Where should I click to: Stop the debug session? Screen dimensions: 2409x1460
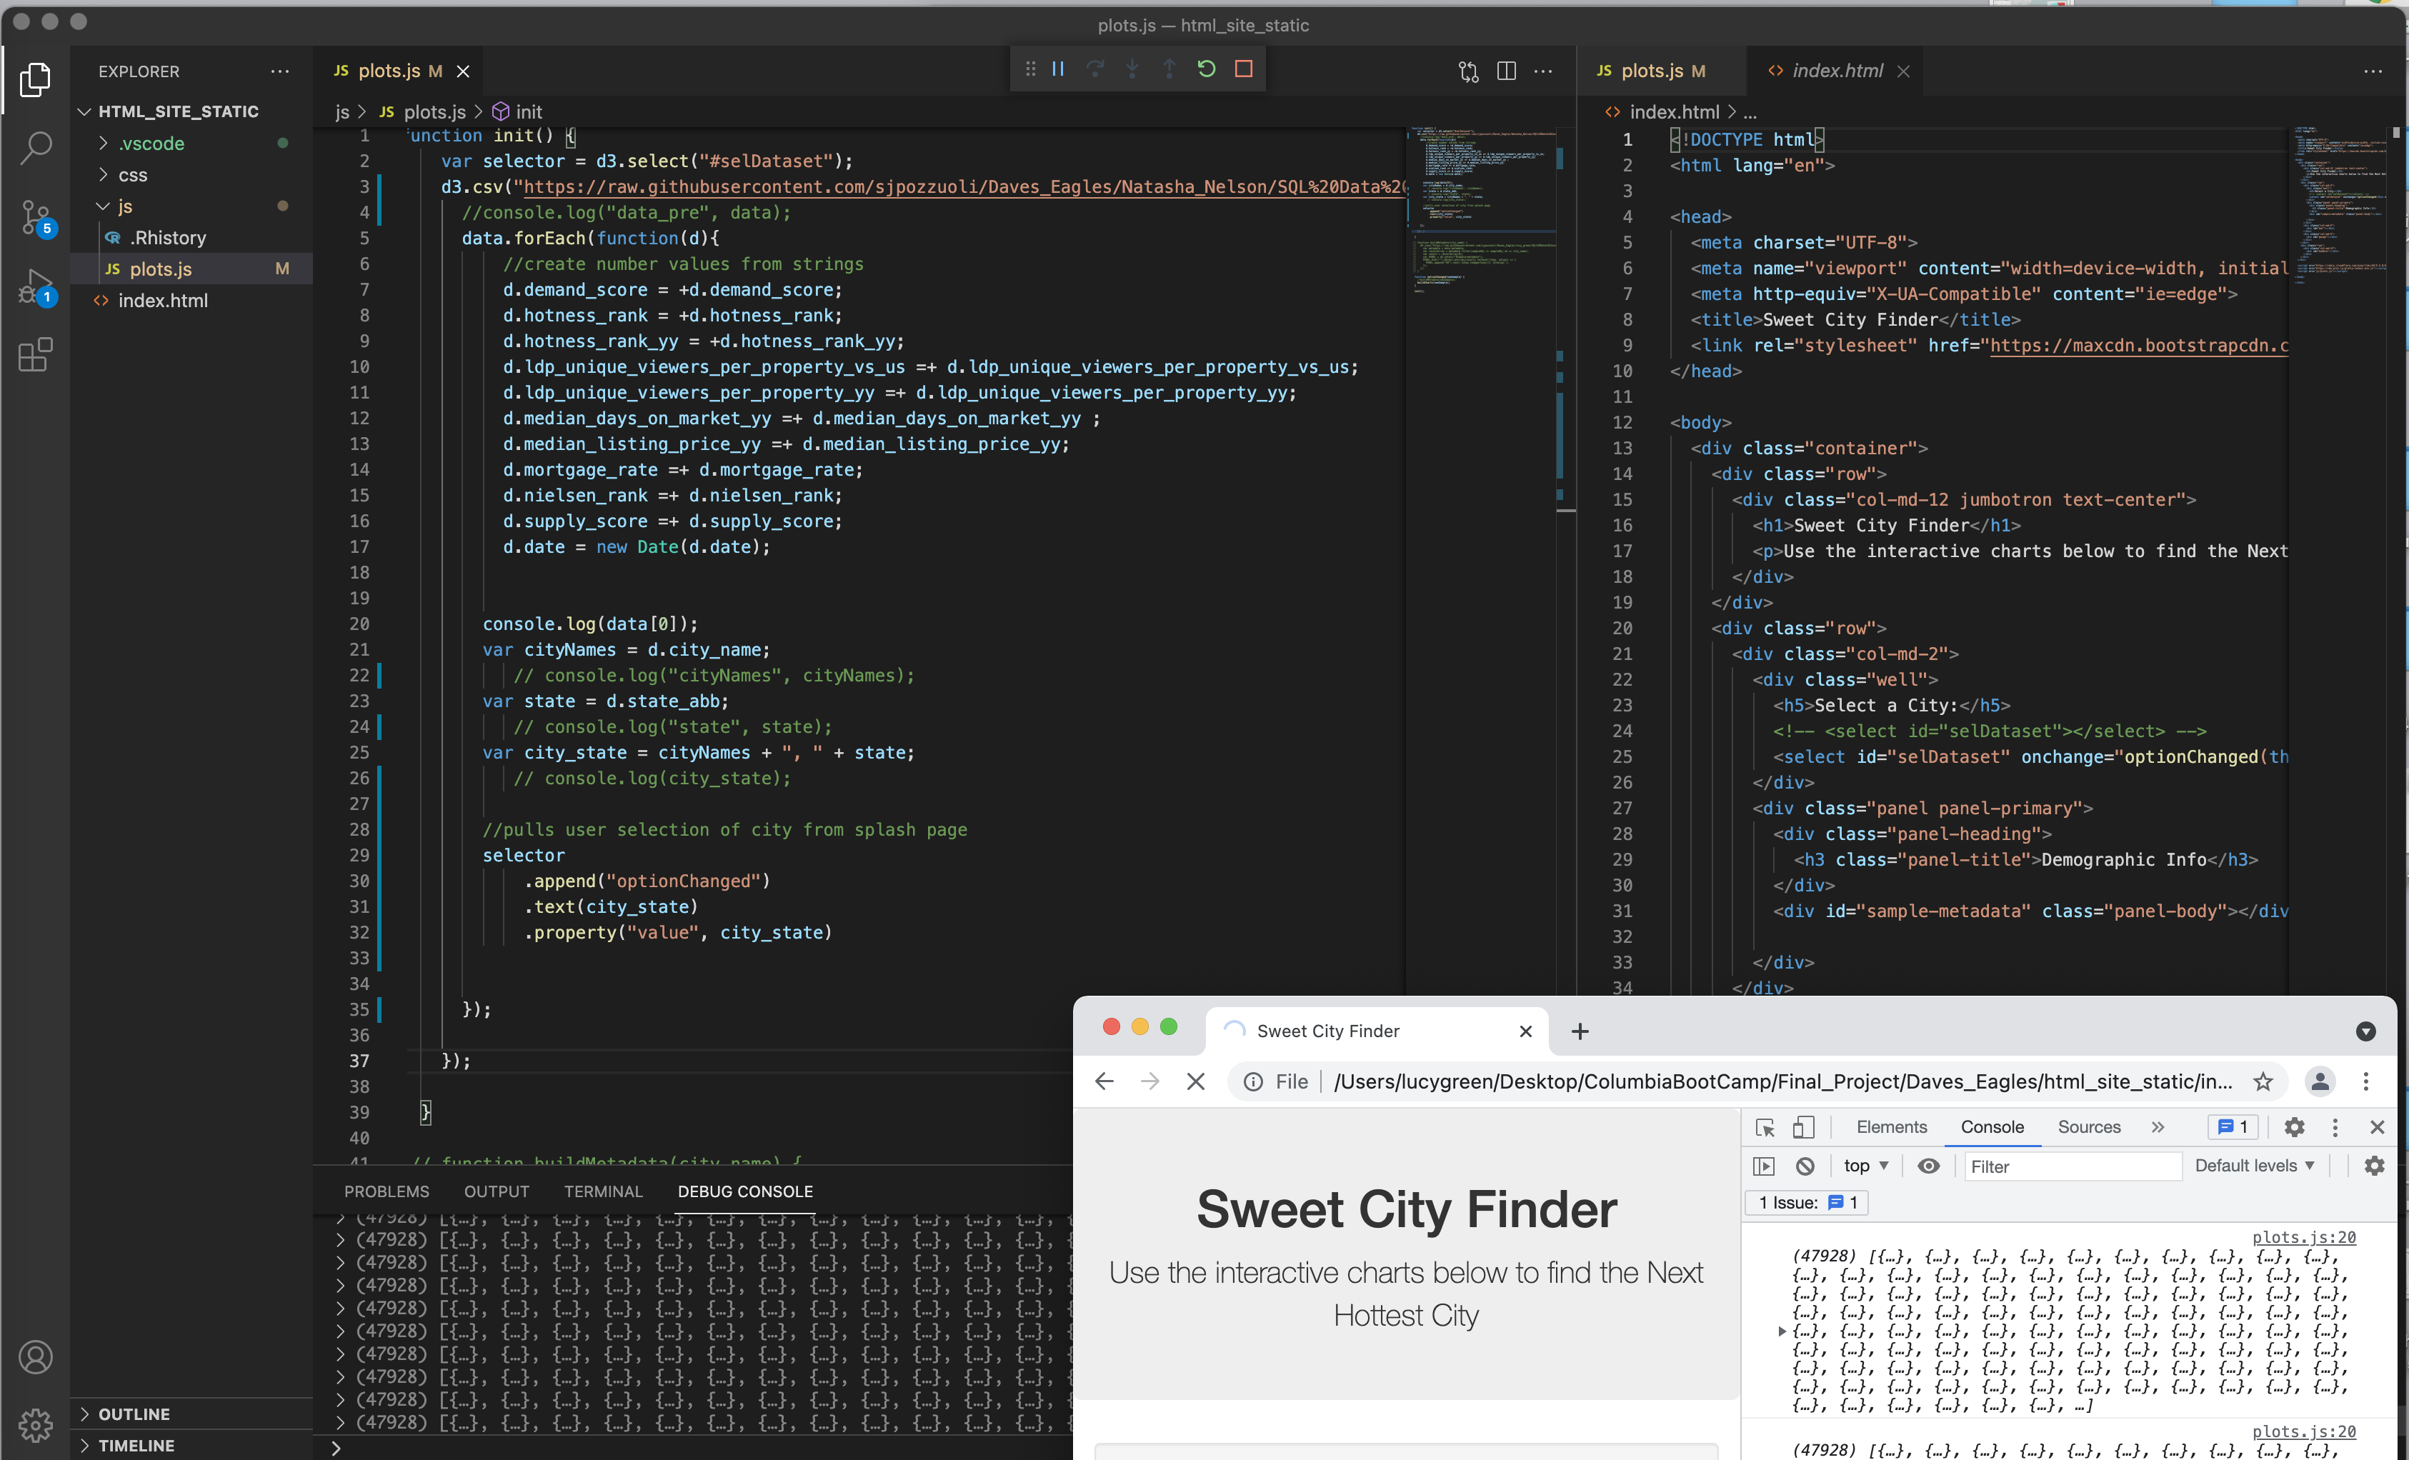[x=1244, y=69]
